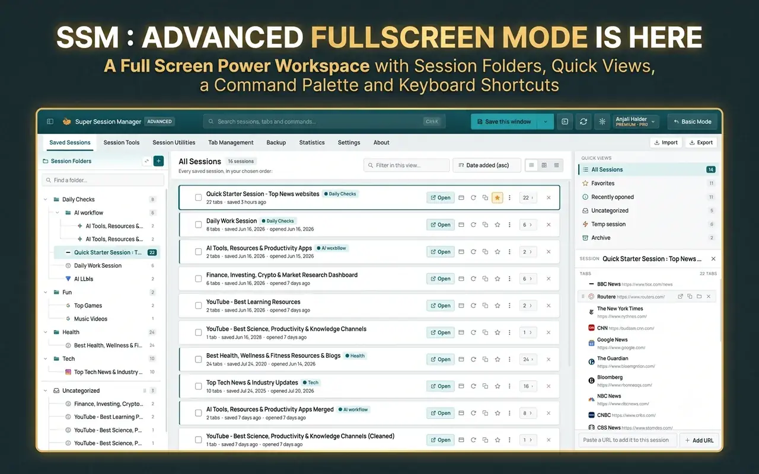Switch to compact list view layout
The height and width of the screenshot is (474, 759).
556,165
